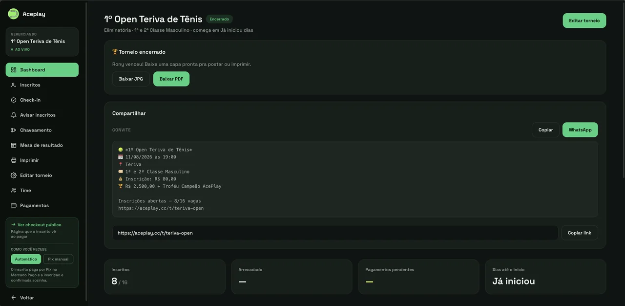The width and height of the screenshot is (625, 306).
Task: Click the Check-in checkmark circle icon
Action: point(14,100)
